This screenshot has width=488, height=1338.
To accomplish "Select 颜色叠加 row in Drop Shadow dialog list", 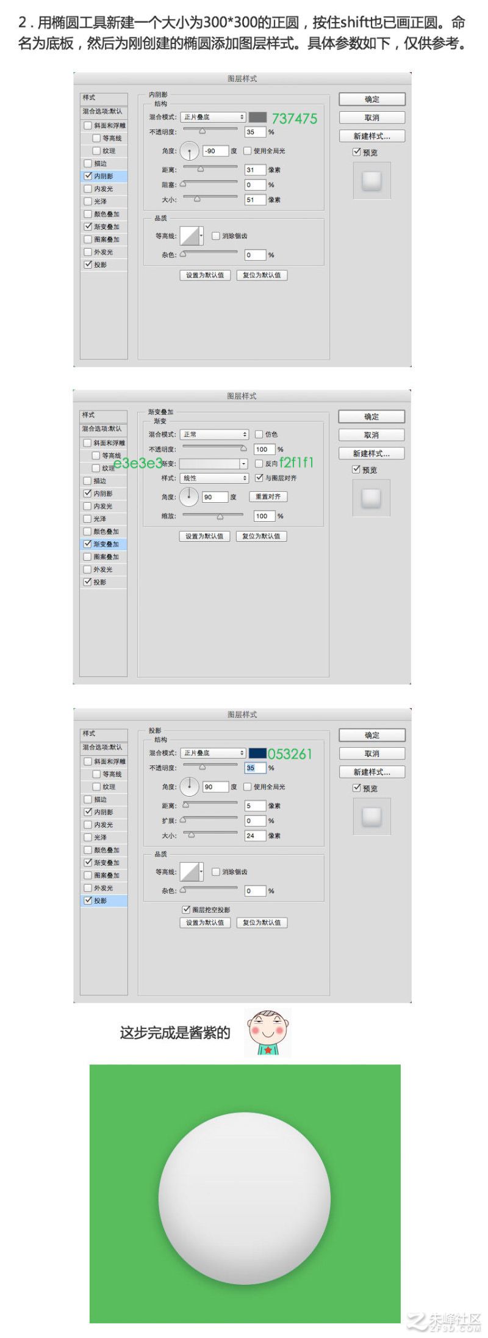I will pos(104,850).
